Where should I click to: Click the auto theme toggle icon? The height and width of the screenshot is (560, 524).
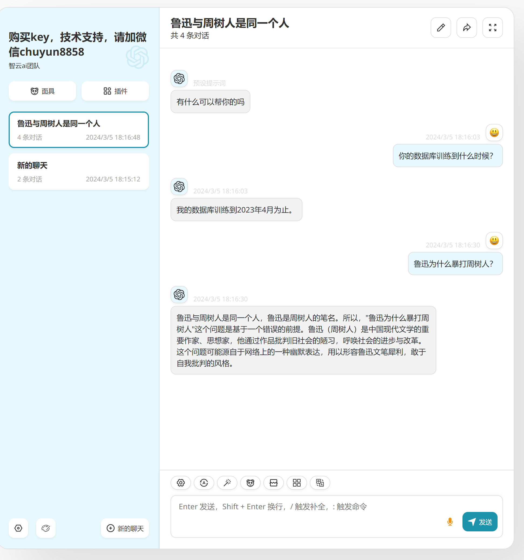(204, 483)
